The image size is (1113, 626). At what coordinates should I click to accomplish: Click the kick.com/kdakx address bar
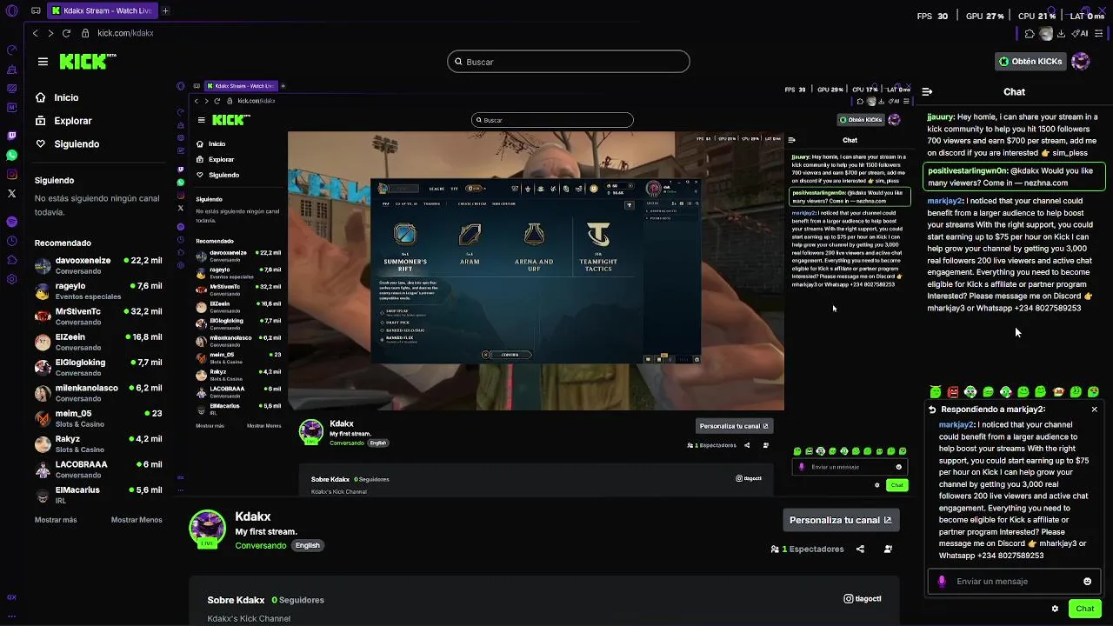[125, 33]
